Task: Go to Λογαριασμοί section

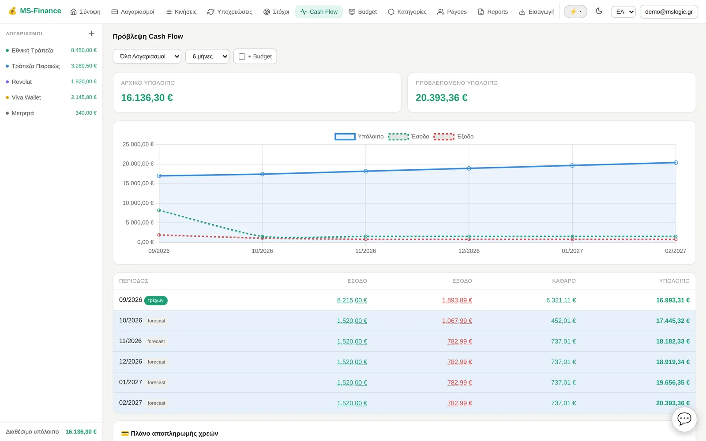Action: [x=133, y=12]
